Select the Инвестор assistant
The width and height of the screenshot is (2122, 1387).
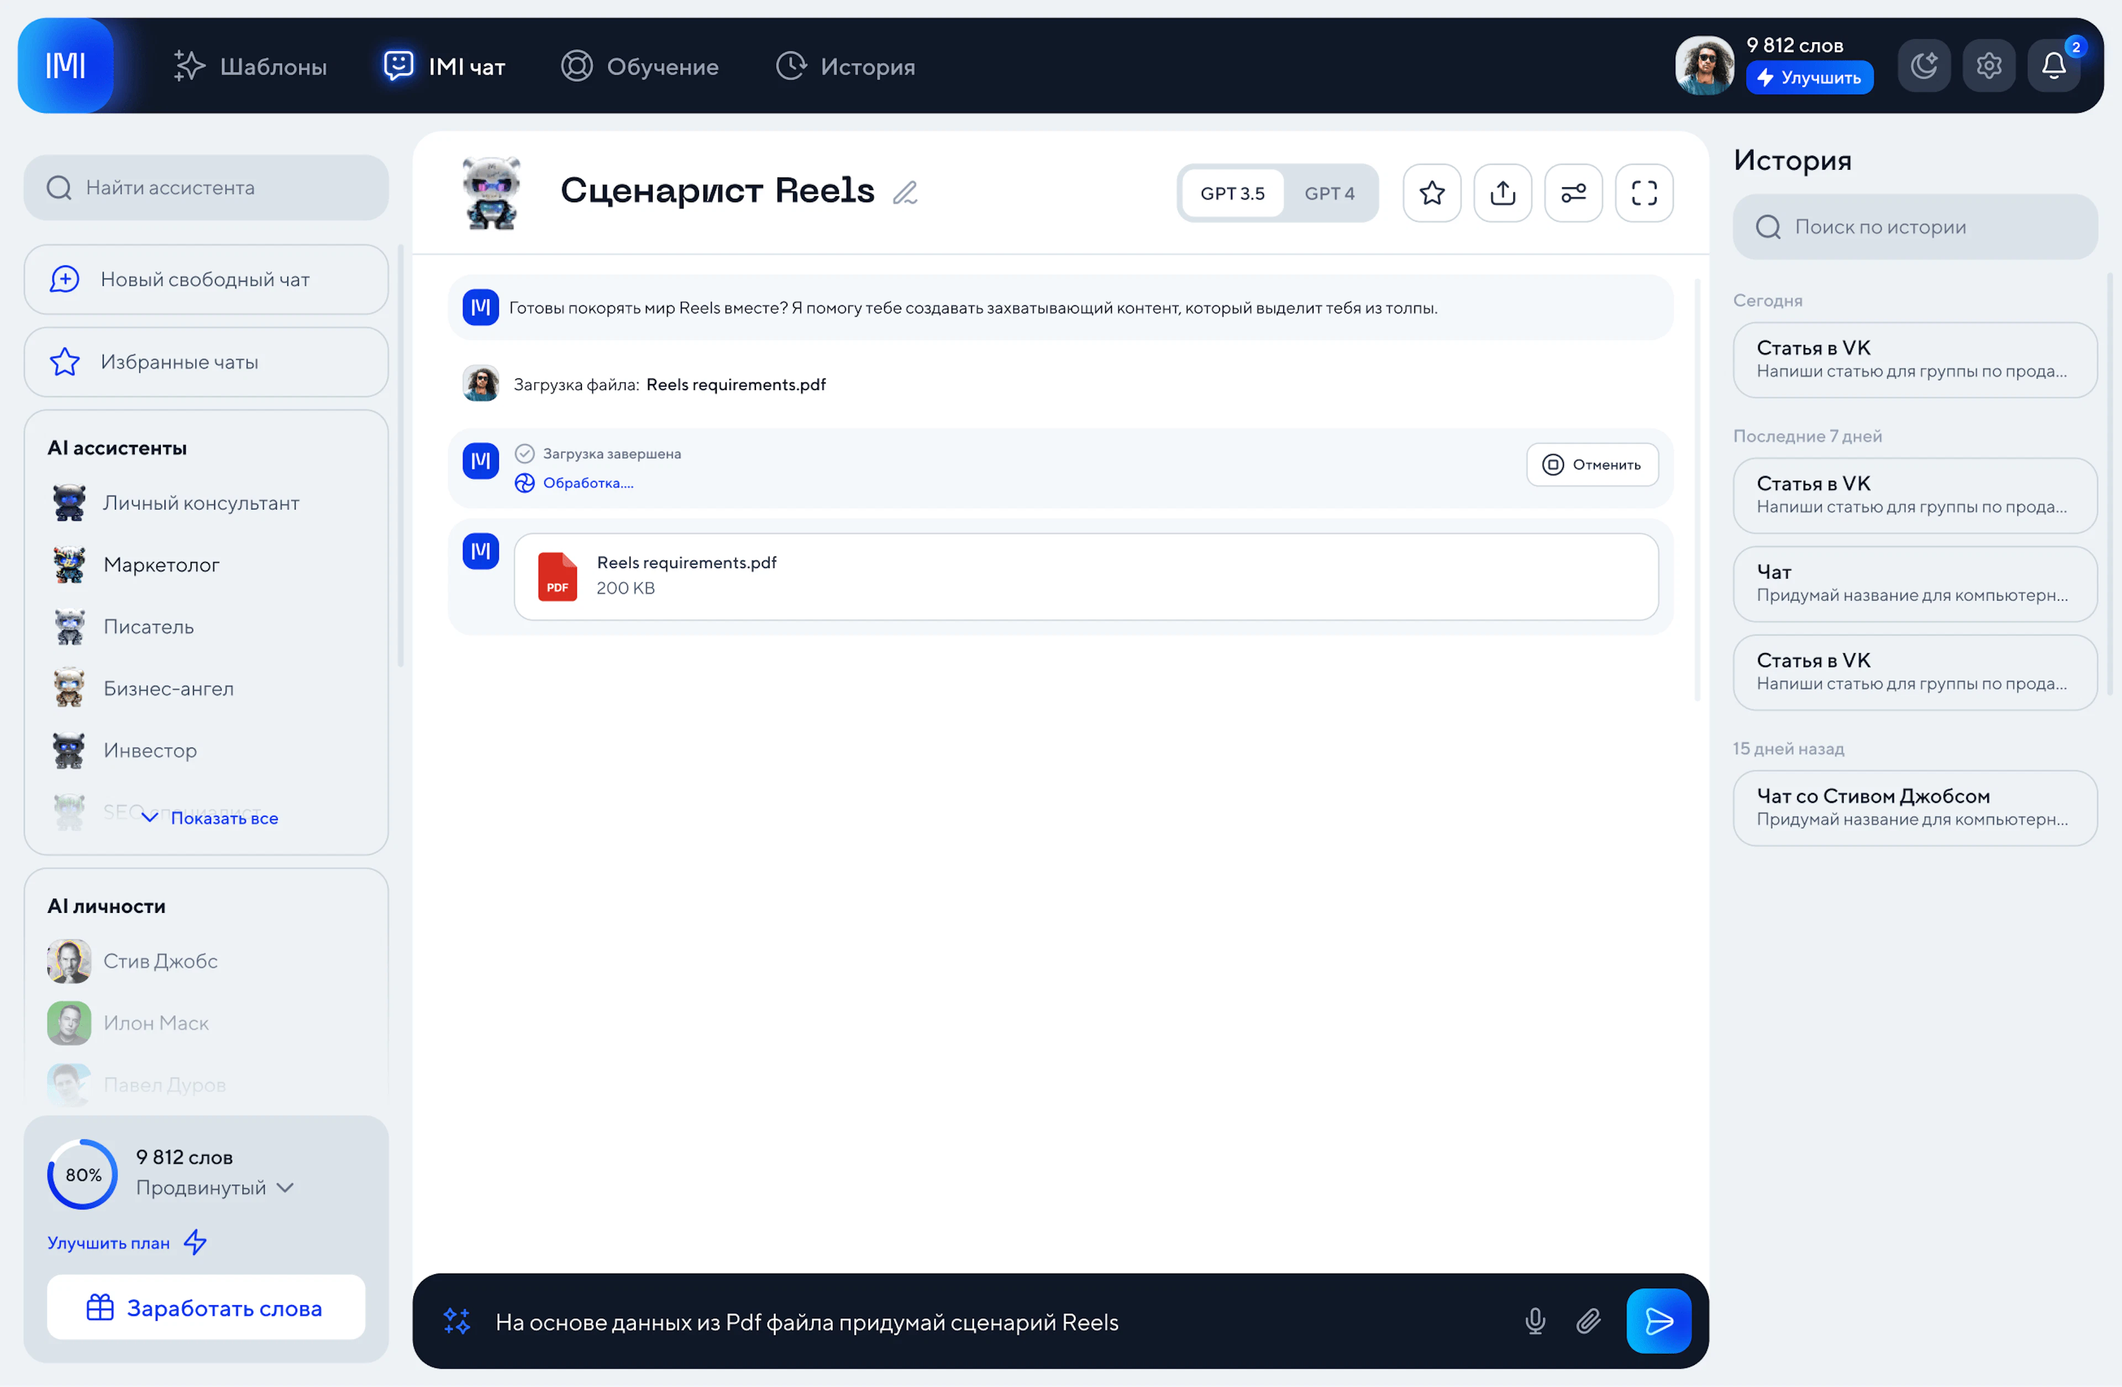[x=124, y=750]
